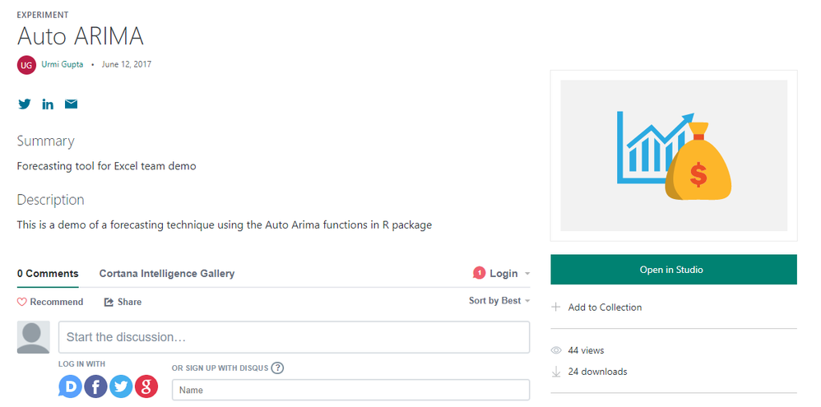Click the Disqus sign-up help question mark
Screen dimensions: 821x407
pyautogui.click(x=277, y=368)
